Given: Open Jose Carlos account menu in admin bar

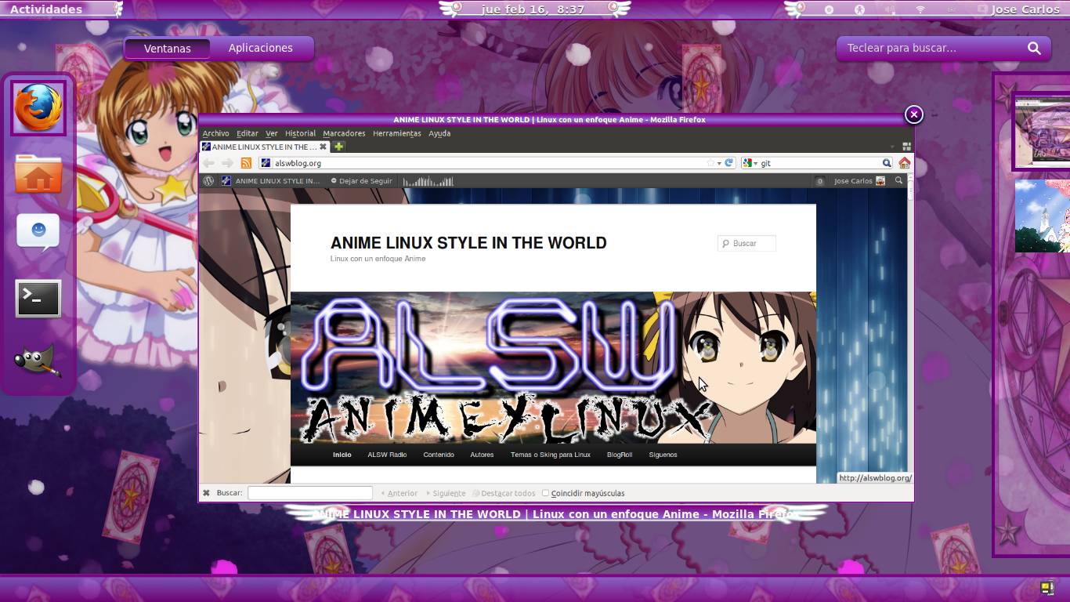Looking at the screenshot, I should (859, 181).
